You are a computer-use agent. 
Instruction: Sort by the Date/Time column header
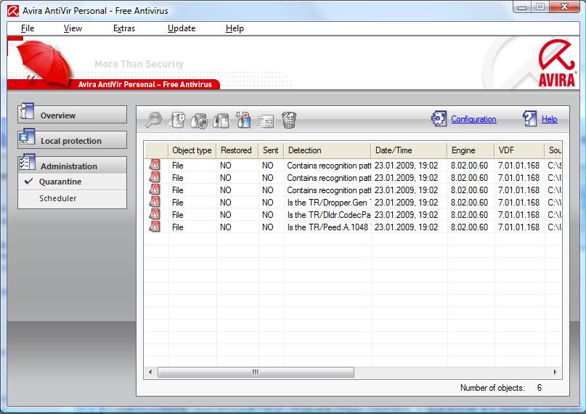[x=409, y=150]
